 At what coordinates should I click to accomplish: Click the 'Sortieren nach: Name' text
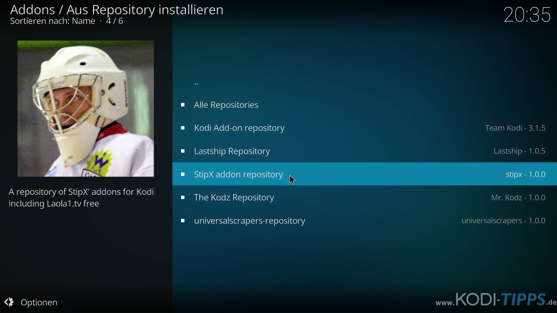point(53,21)
